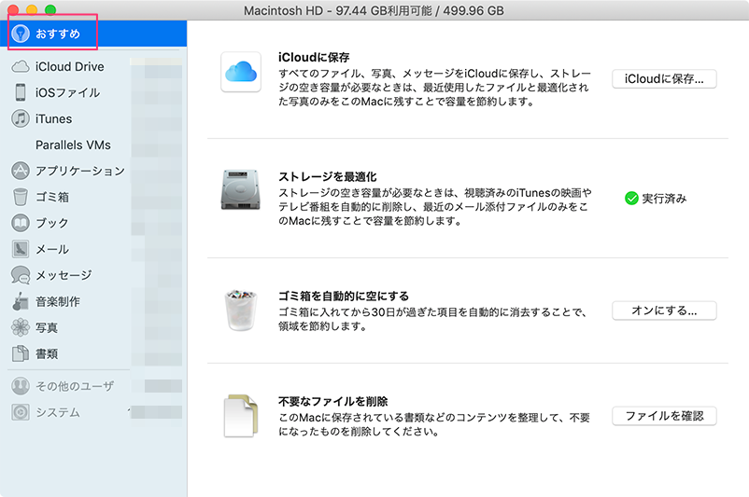
Task: Open メッセージ label in the sidebar
Action: (x=64, y=275)
